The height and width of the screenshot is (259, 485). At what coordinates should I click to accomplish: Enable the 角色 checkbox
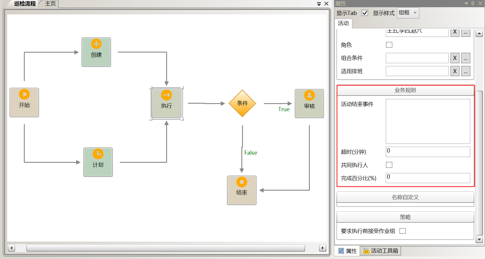tap(389, 45)
